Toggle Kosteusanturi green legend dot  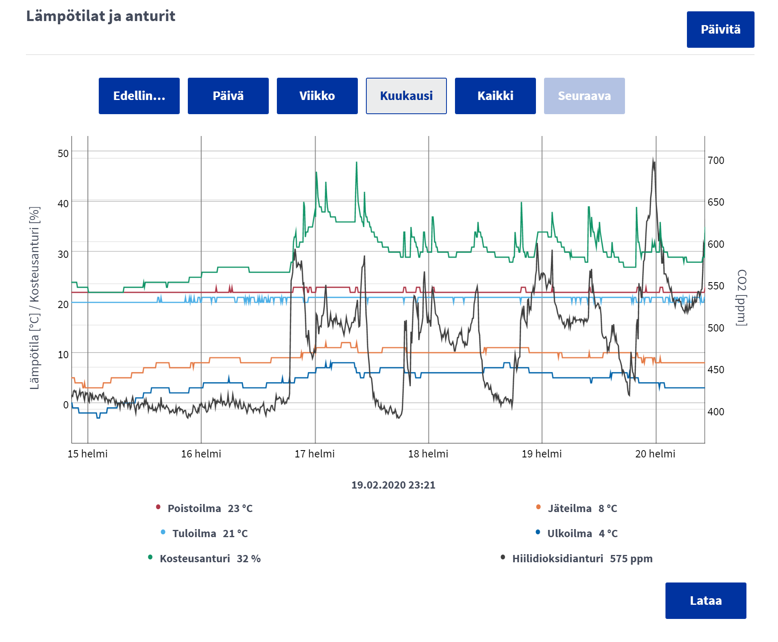pos(150,557)
